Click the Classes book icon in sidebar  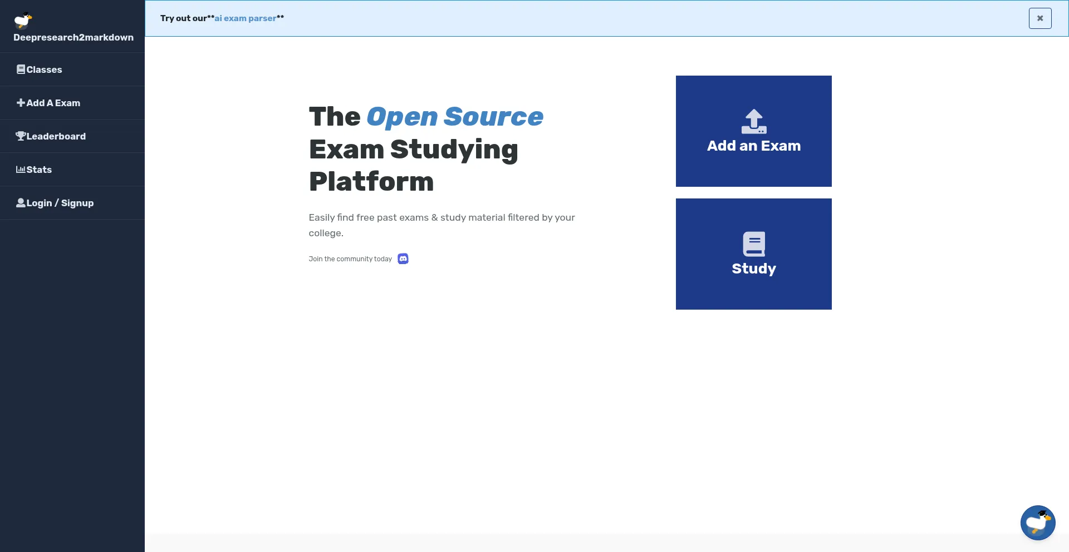click(21, 69)
